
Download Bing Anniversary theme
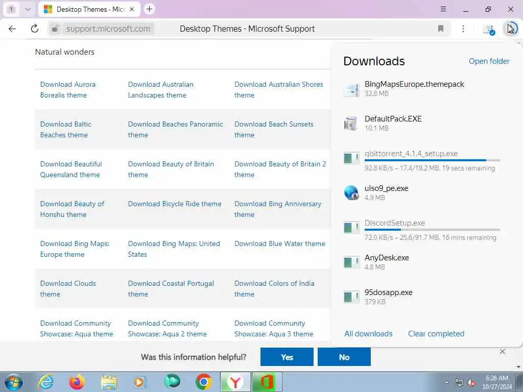pos(278,209)
